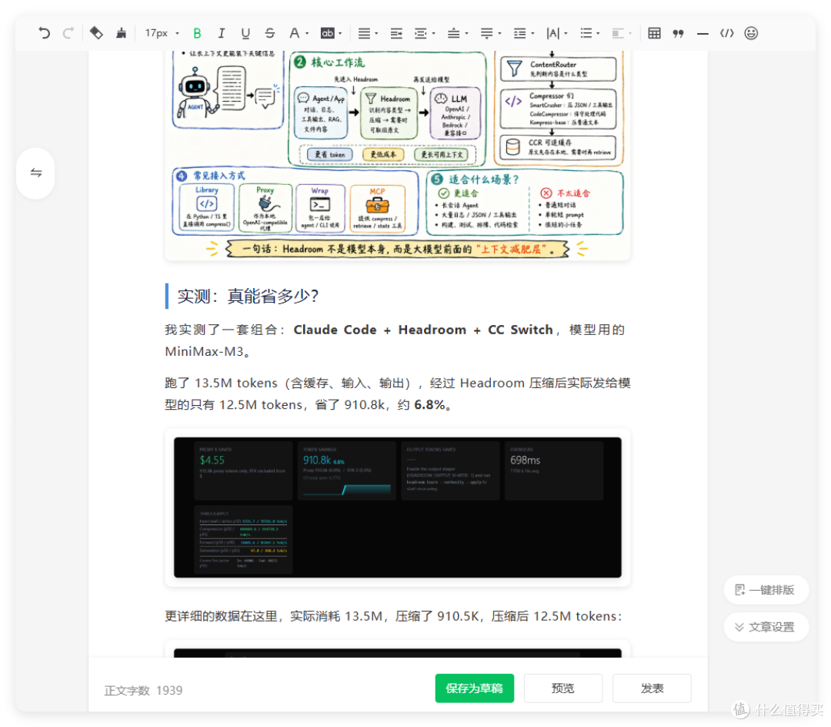Click paragraph starting 跑了 13.5M tokens
831x727 pixels.
[x=398, y=394]
